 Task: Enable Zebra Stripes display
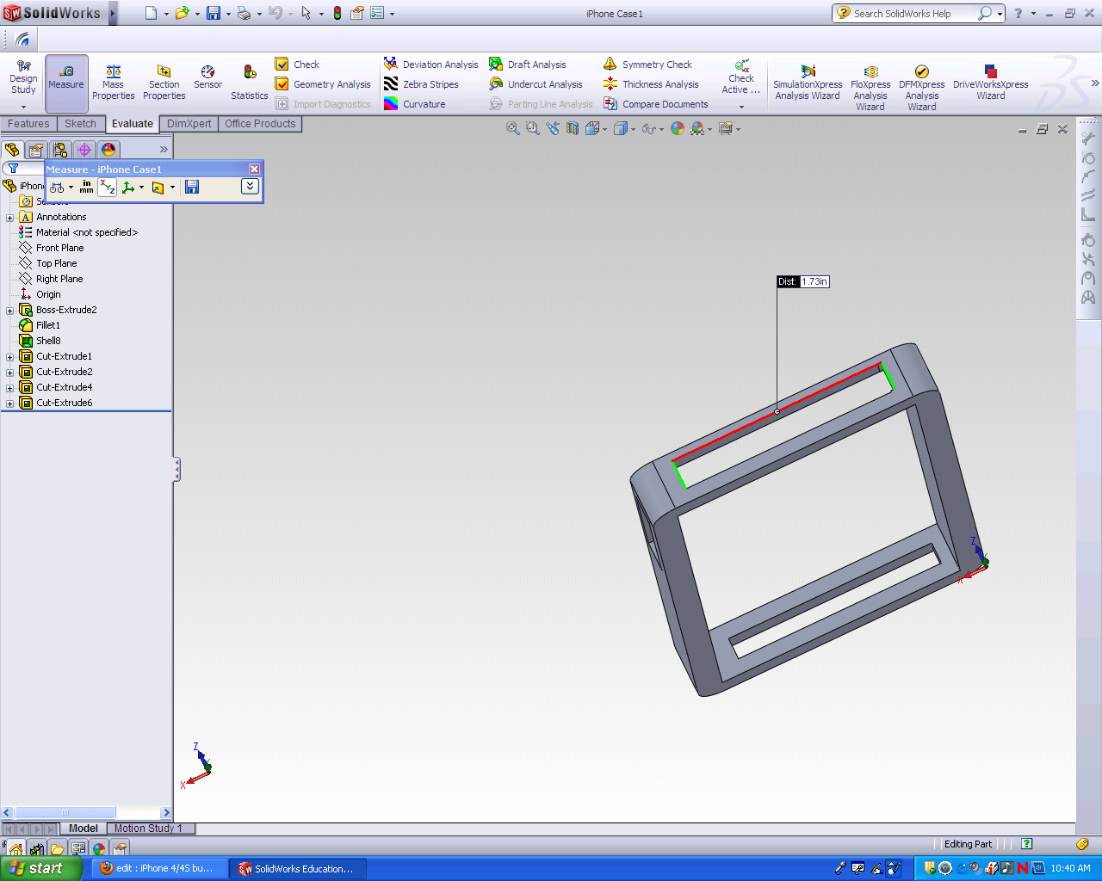pos(421,84)
